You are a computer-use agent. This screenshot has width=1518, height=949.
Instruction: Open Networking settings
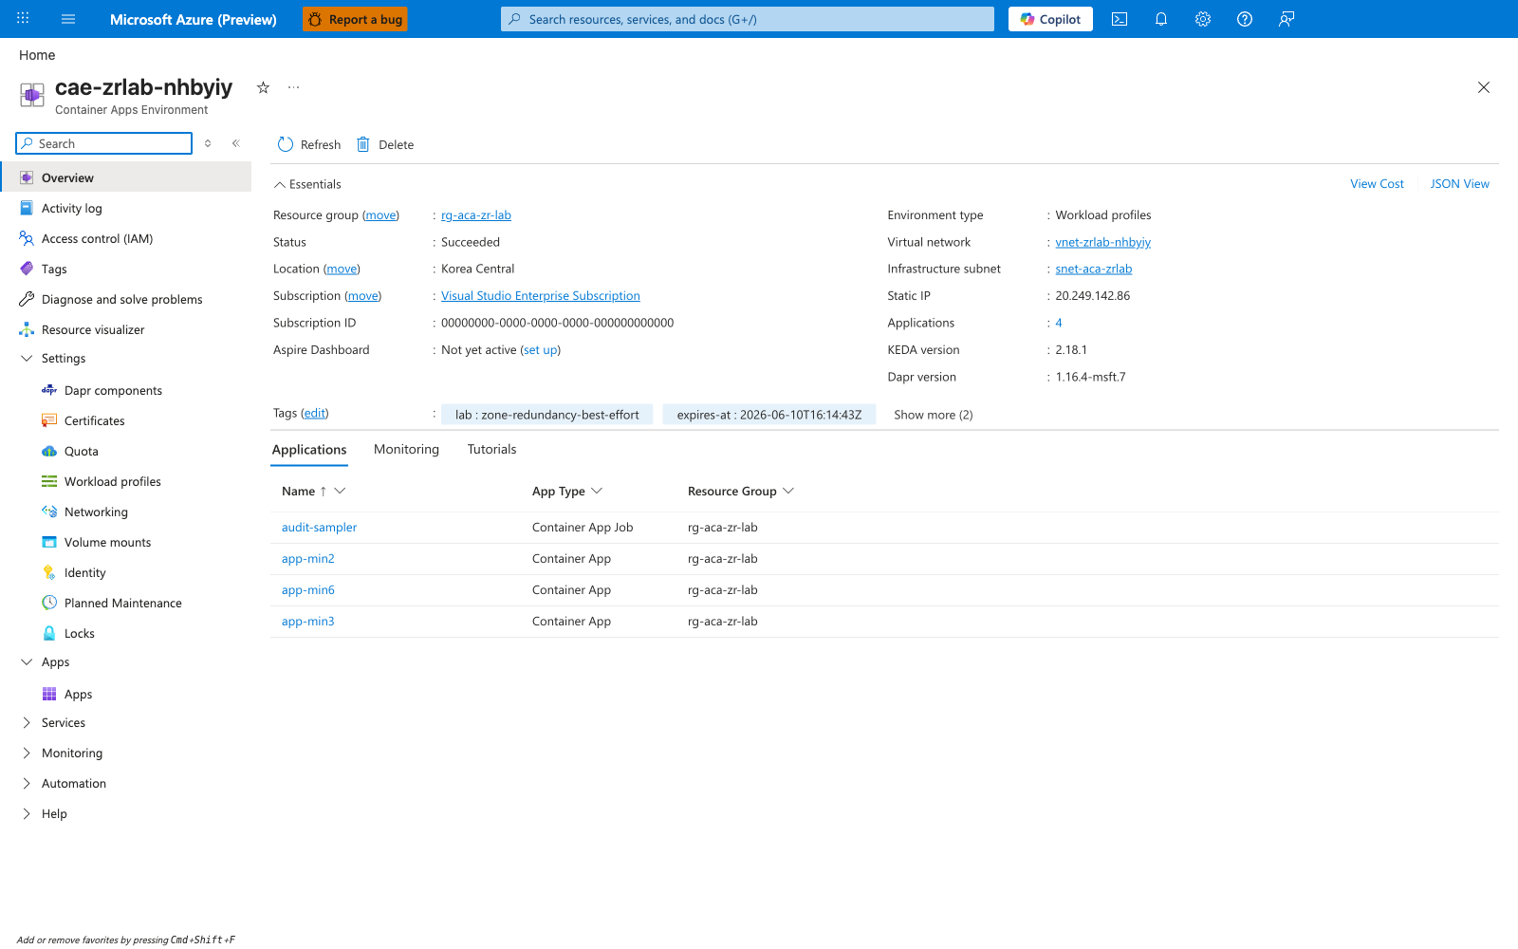[x=96, y=512]
